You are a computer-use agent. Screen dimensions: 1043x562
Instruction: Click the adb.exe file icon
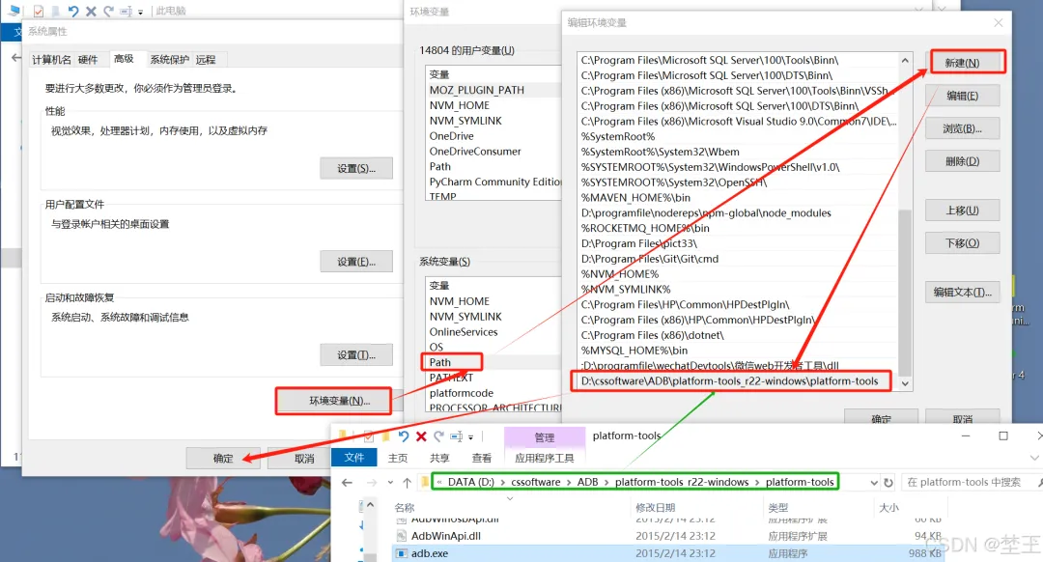[401, 553]
